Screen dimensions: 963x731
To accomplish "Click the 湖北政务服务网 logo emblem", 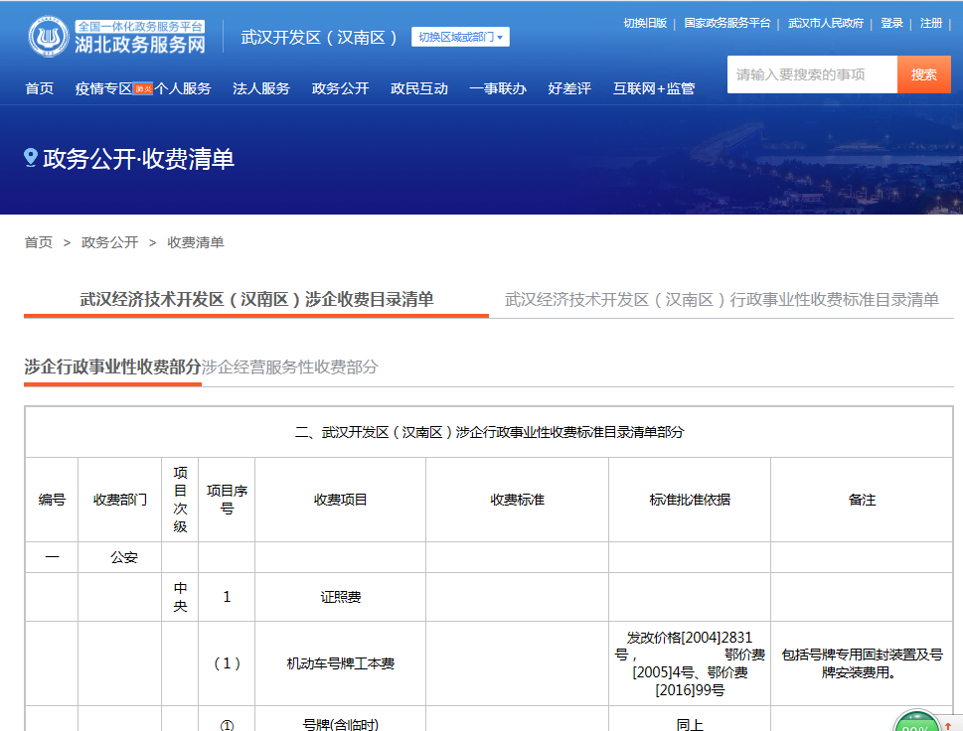I will tap(49, 37).
